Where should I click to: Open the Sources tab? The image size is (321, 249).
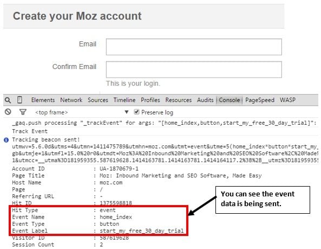pos(98,100)
